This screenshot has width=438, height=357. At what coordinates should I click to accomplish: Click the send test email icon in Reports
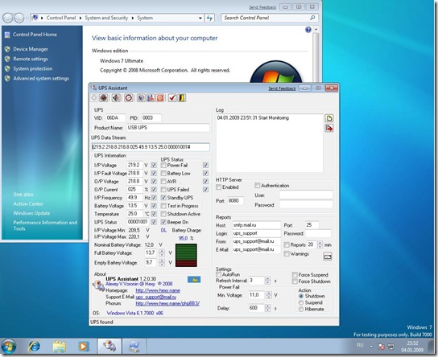(328, 256)
